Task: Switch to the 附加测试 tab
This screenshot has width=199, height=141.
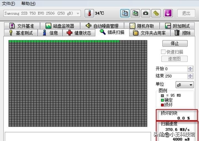Action: 177,26
